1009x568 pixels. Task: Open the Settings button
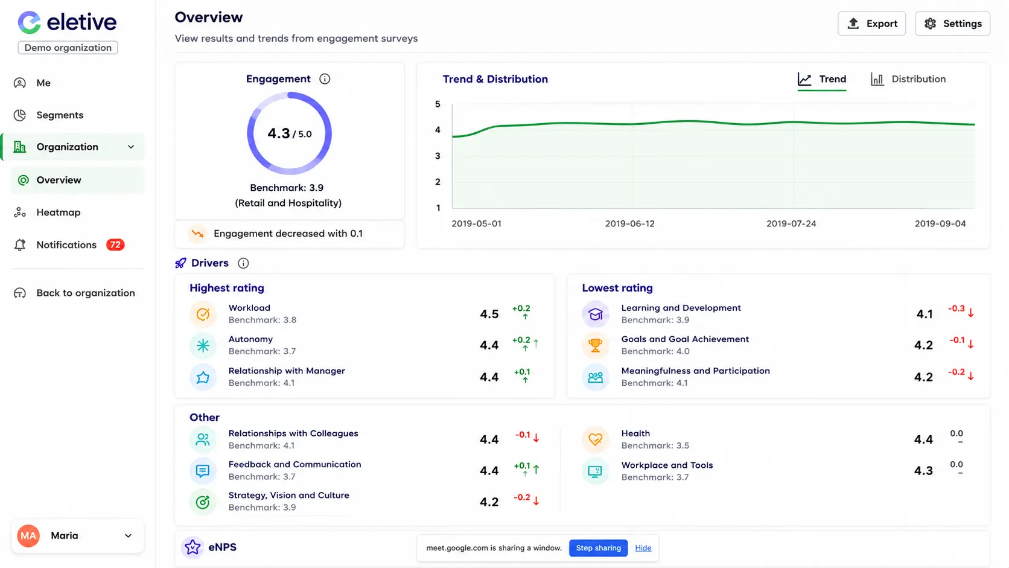pos(952,24)
